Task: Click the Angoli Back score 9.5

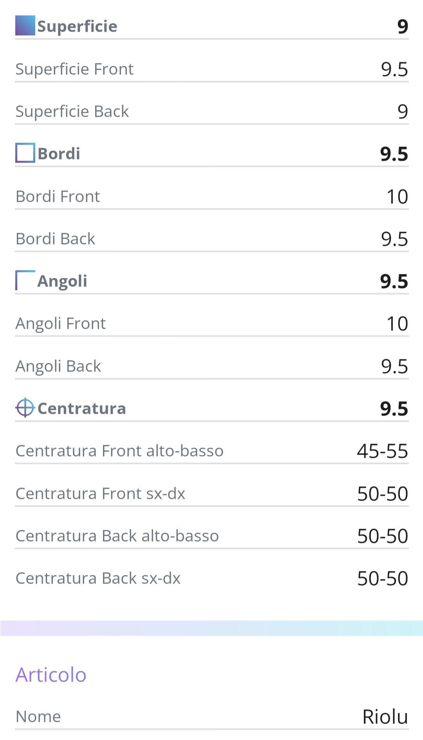Action: 395,366
